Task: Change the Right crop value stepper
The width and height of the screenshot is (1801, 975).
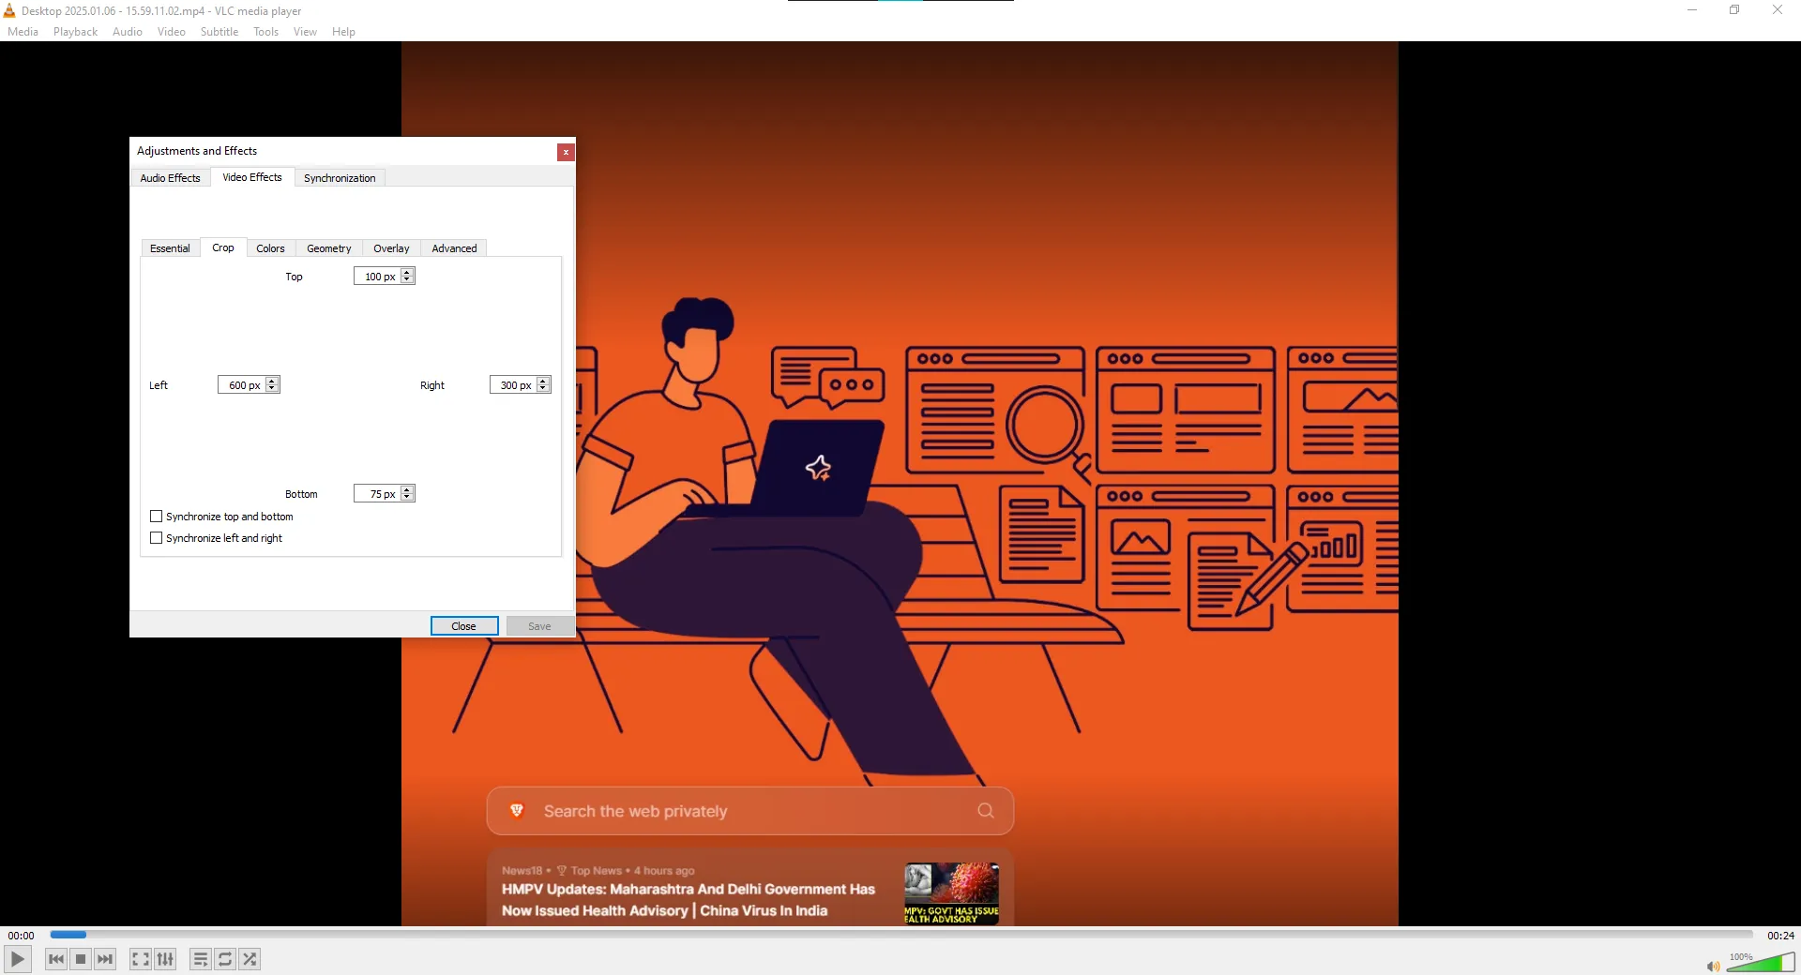Action: (x=543, y=384)
